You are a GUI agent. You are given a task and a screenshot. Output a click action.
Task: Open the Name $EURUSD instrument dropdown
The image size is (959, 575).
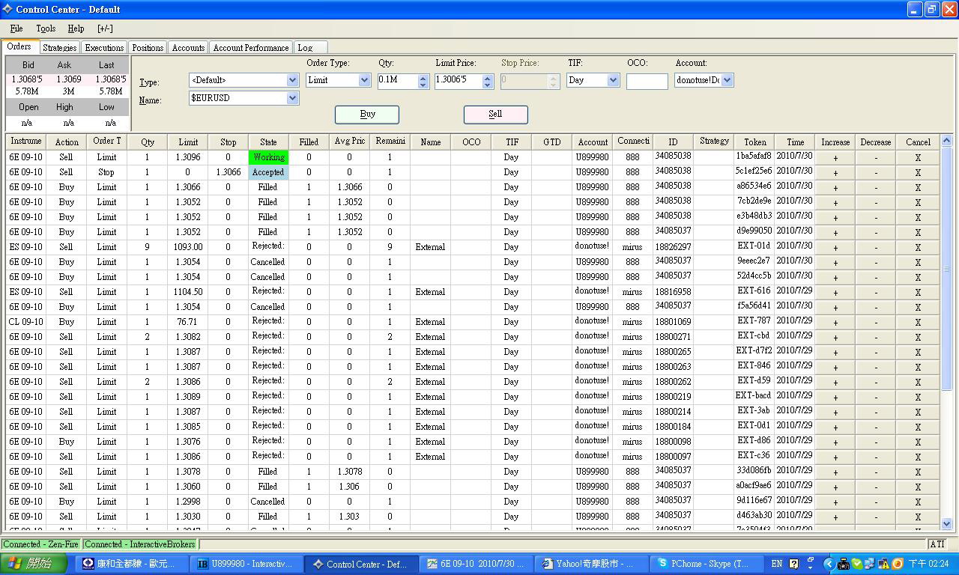click(292, 98)
